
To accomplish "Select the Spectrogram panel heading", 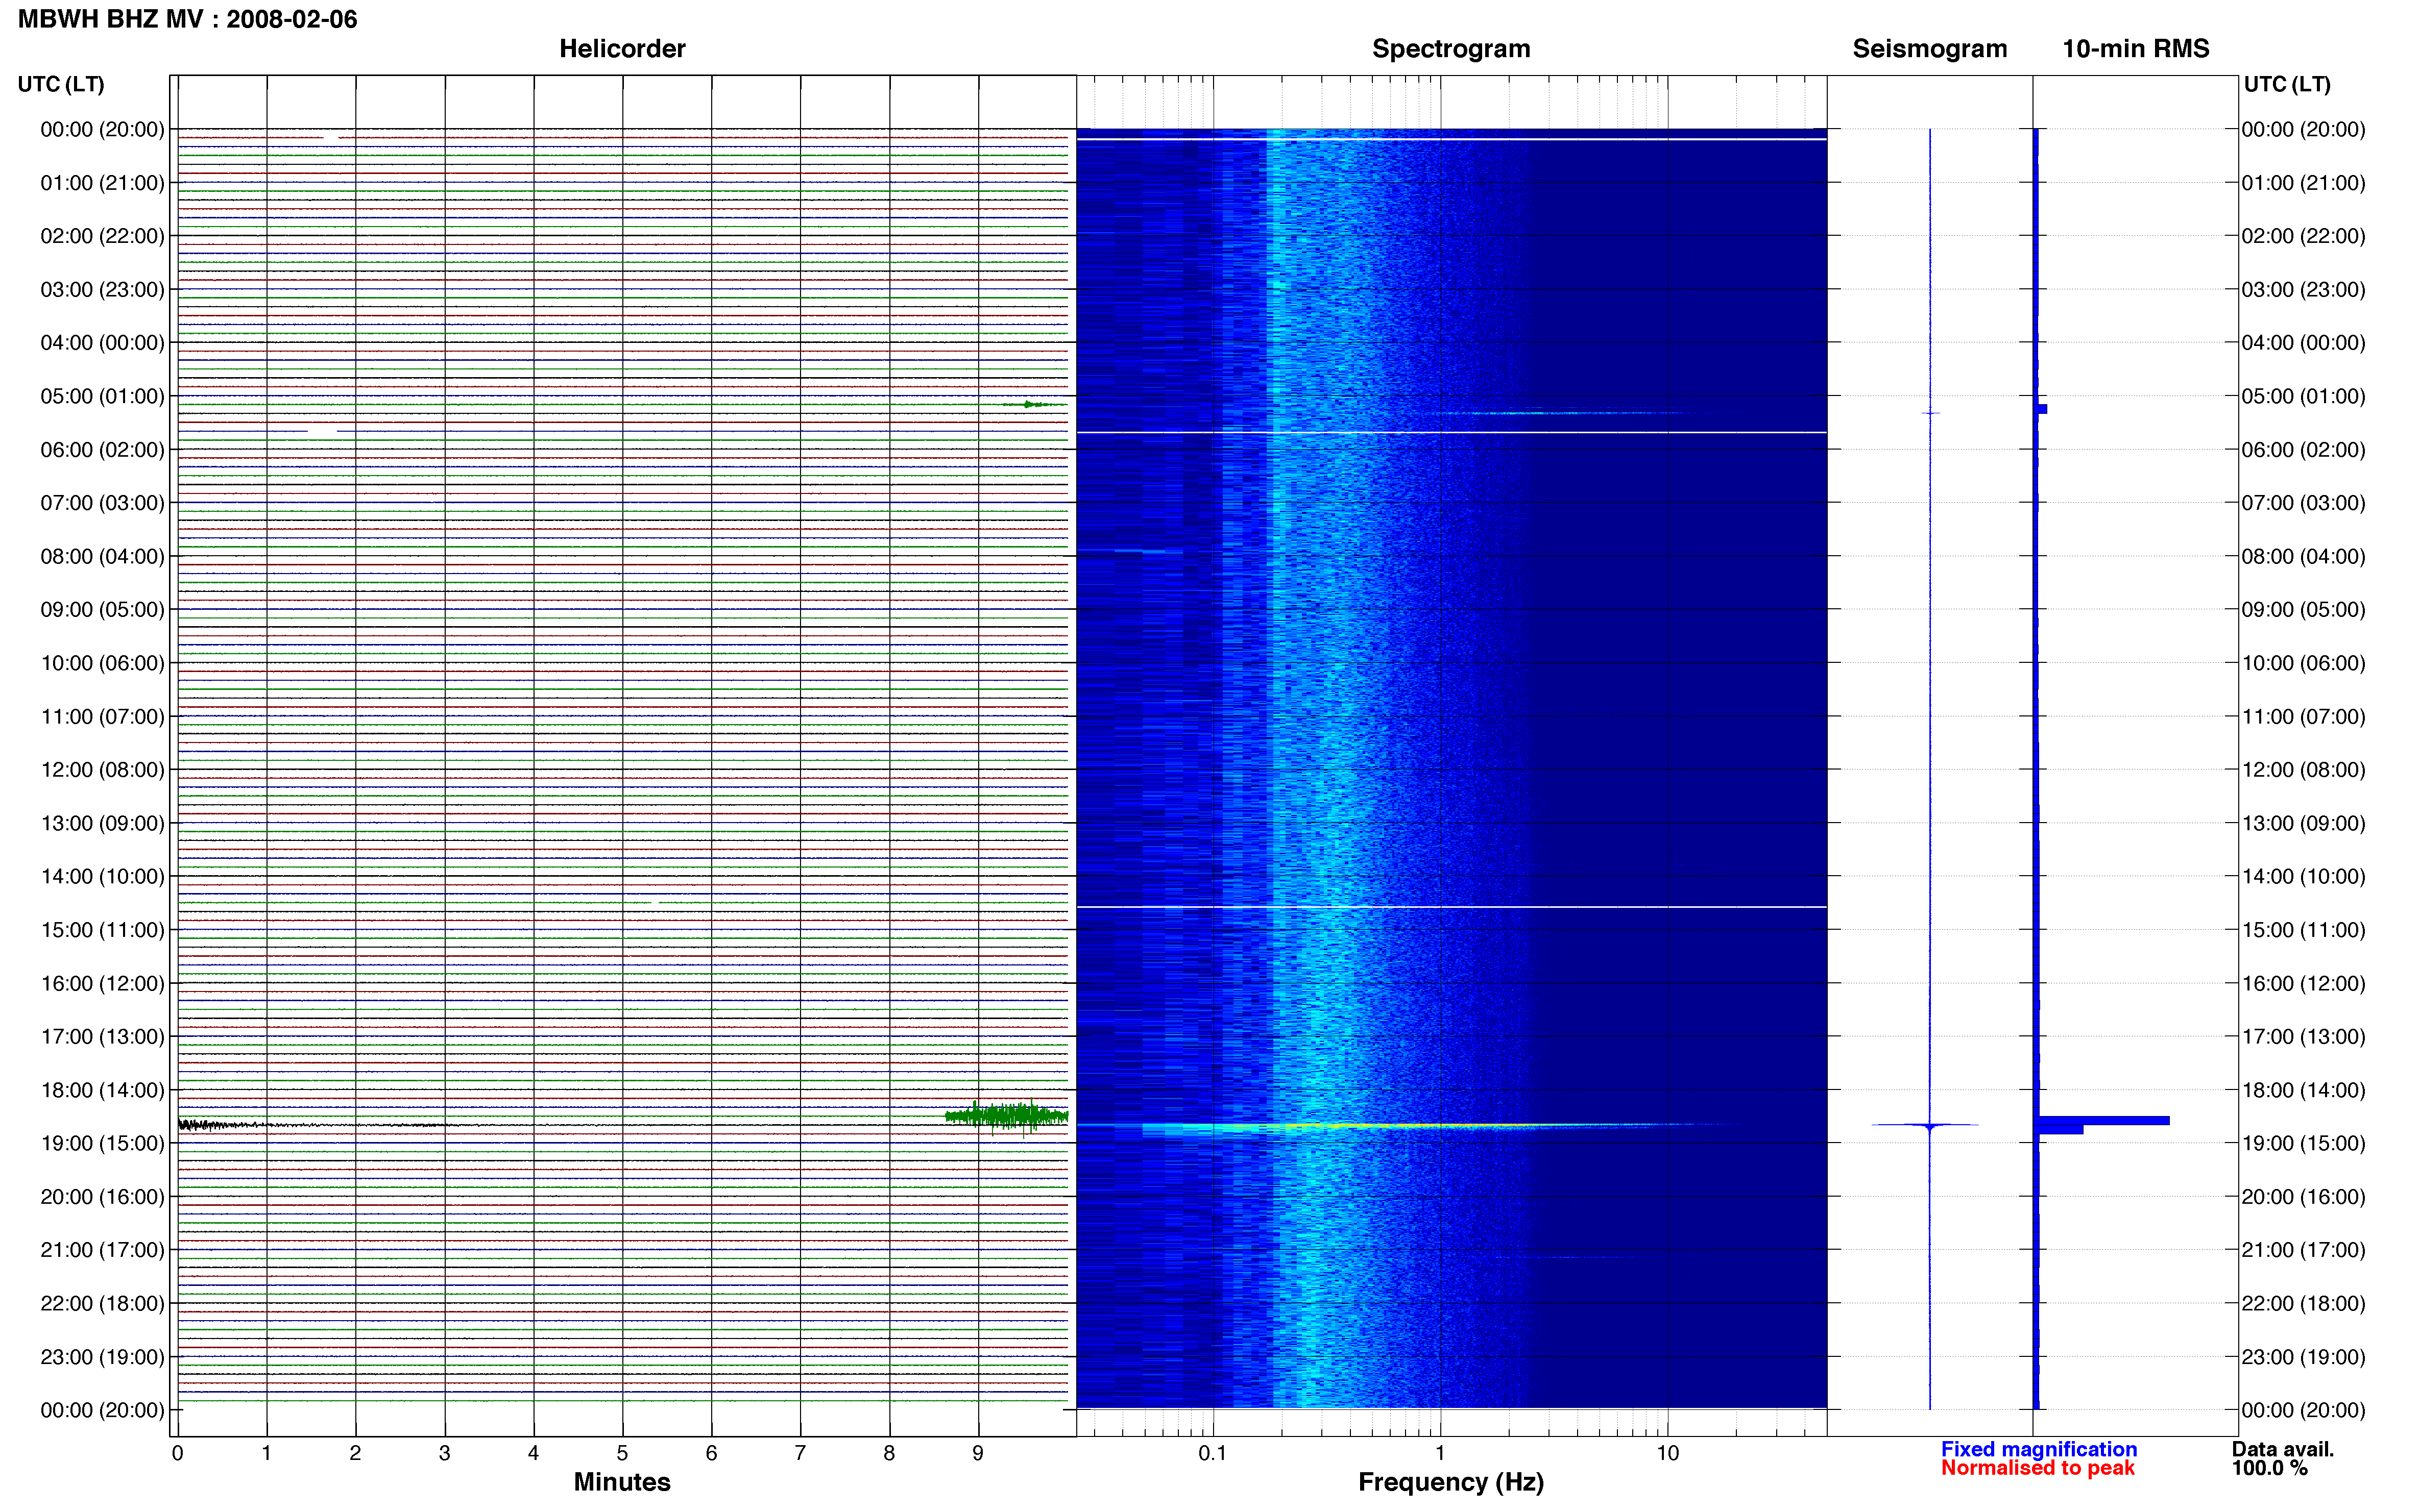I will point(1450,49).
